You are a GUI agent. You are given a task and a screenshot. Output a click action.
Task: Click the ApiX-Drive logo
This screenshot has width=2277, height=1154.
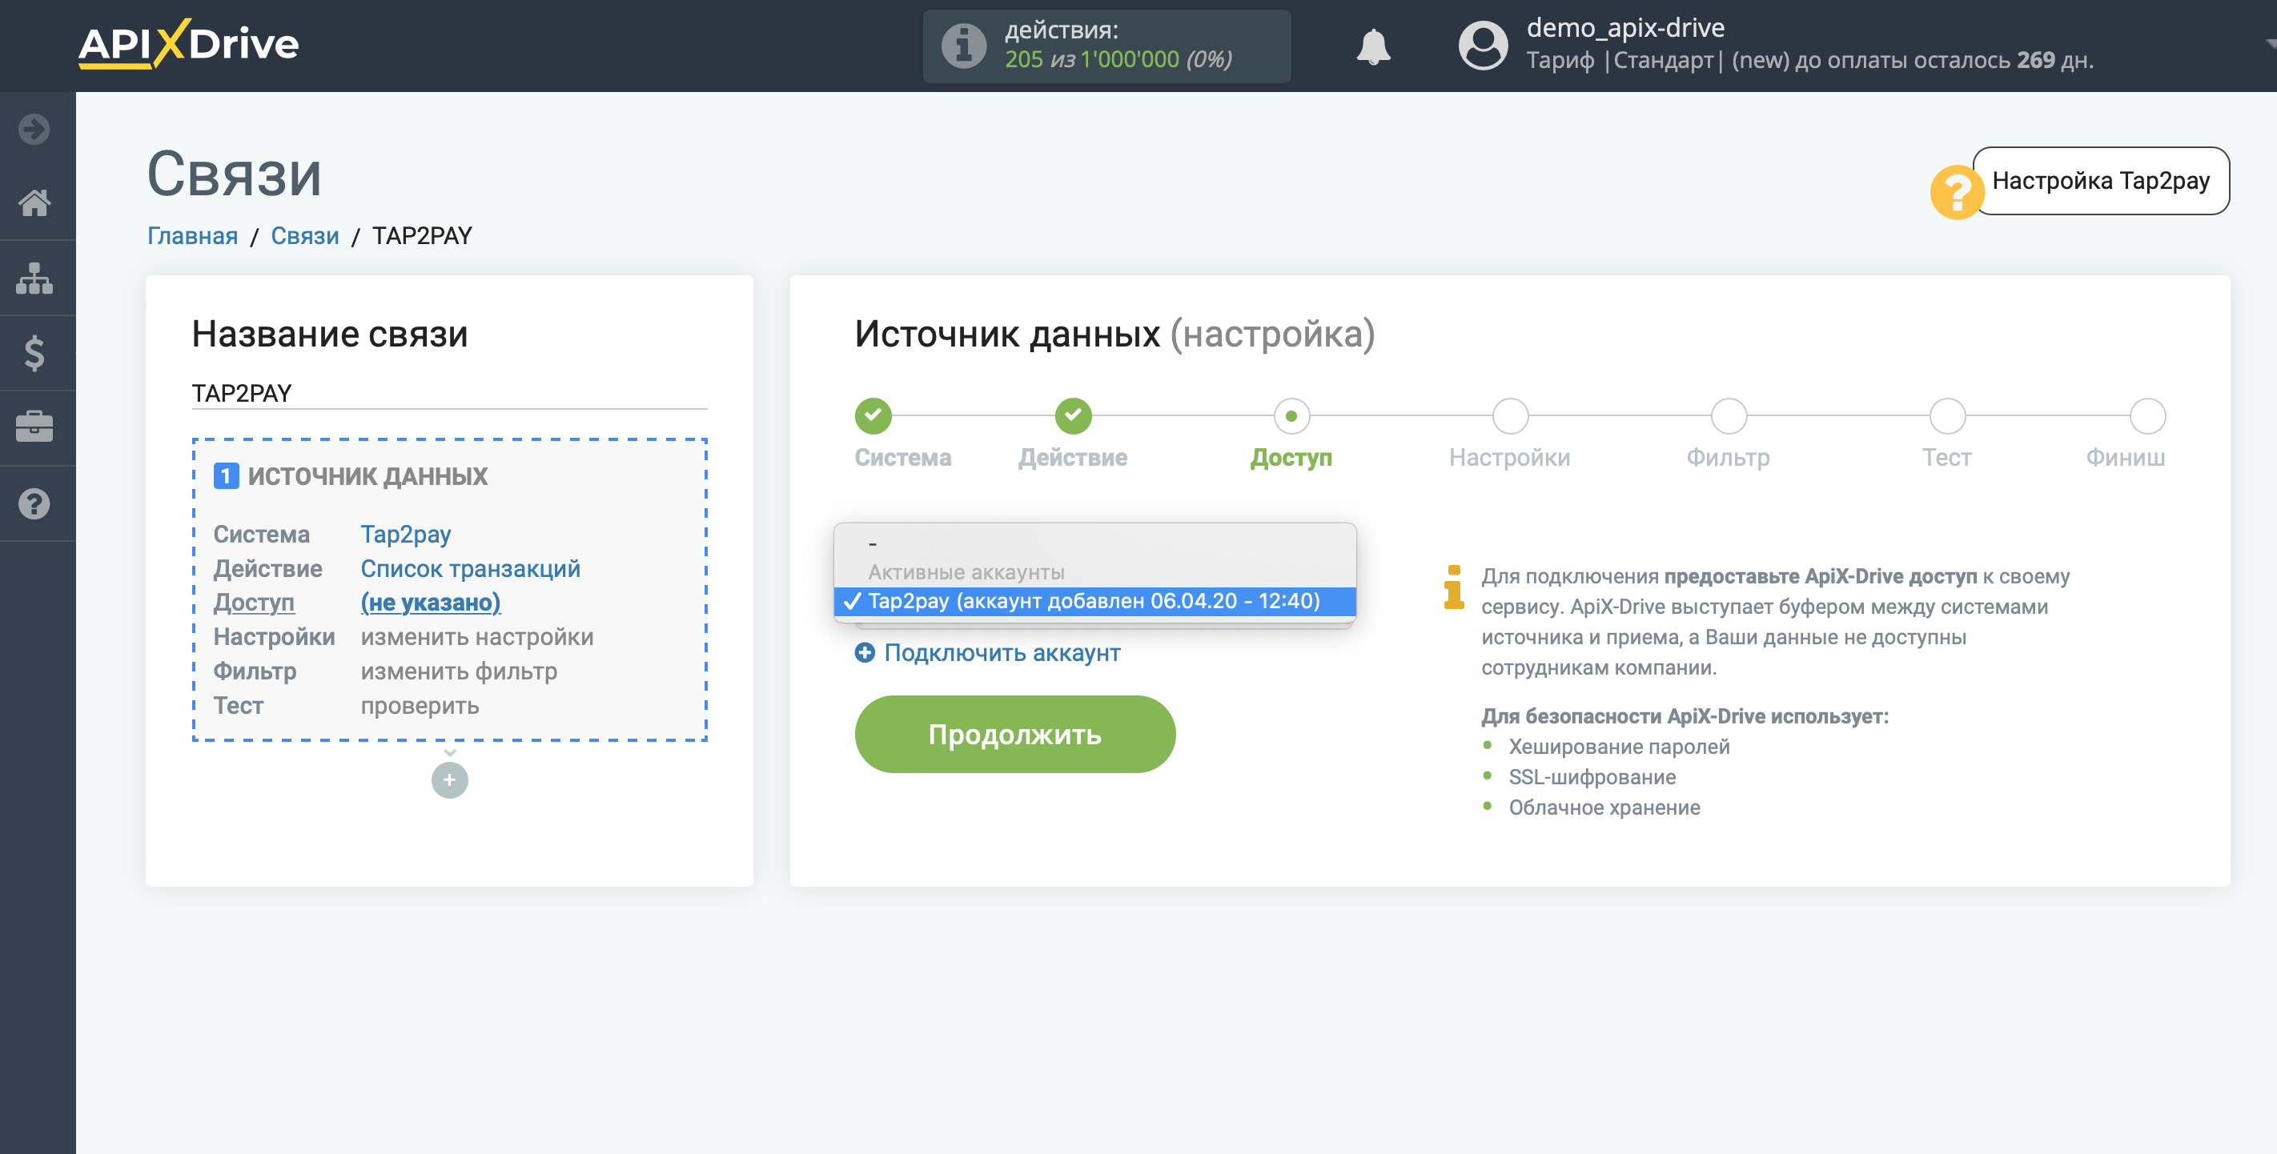click(188, 44)
